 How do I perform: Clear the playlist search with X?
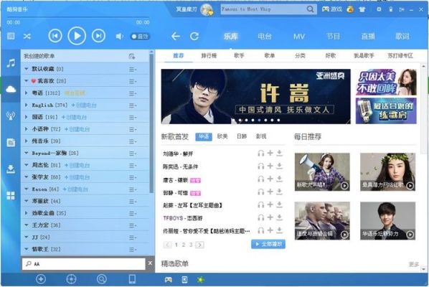tap(150, 263)
